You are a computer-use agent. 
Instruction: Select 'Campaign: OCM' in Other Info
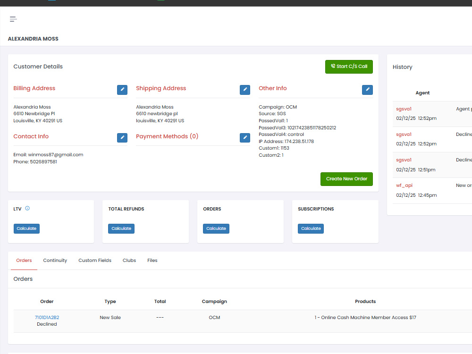(x=278, y=107)
